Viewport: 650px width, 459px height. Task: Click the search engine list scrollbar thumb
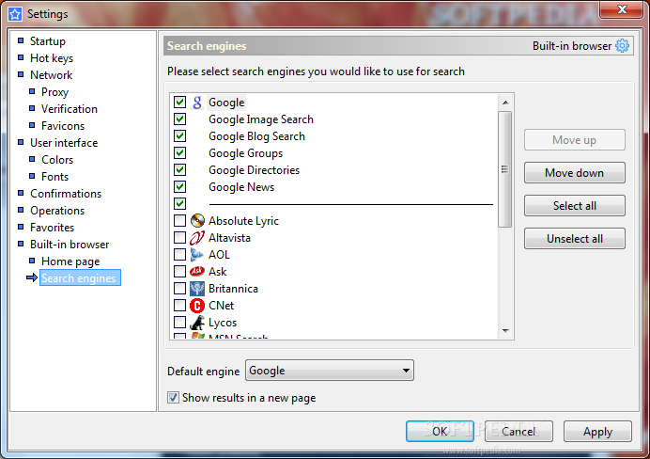pos(505,169)
